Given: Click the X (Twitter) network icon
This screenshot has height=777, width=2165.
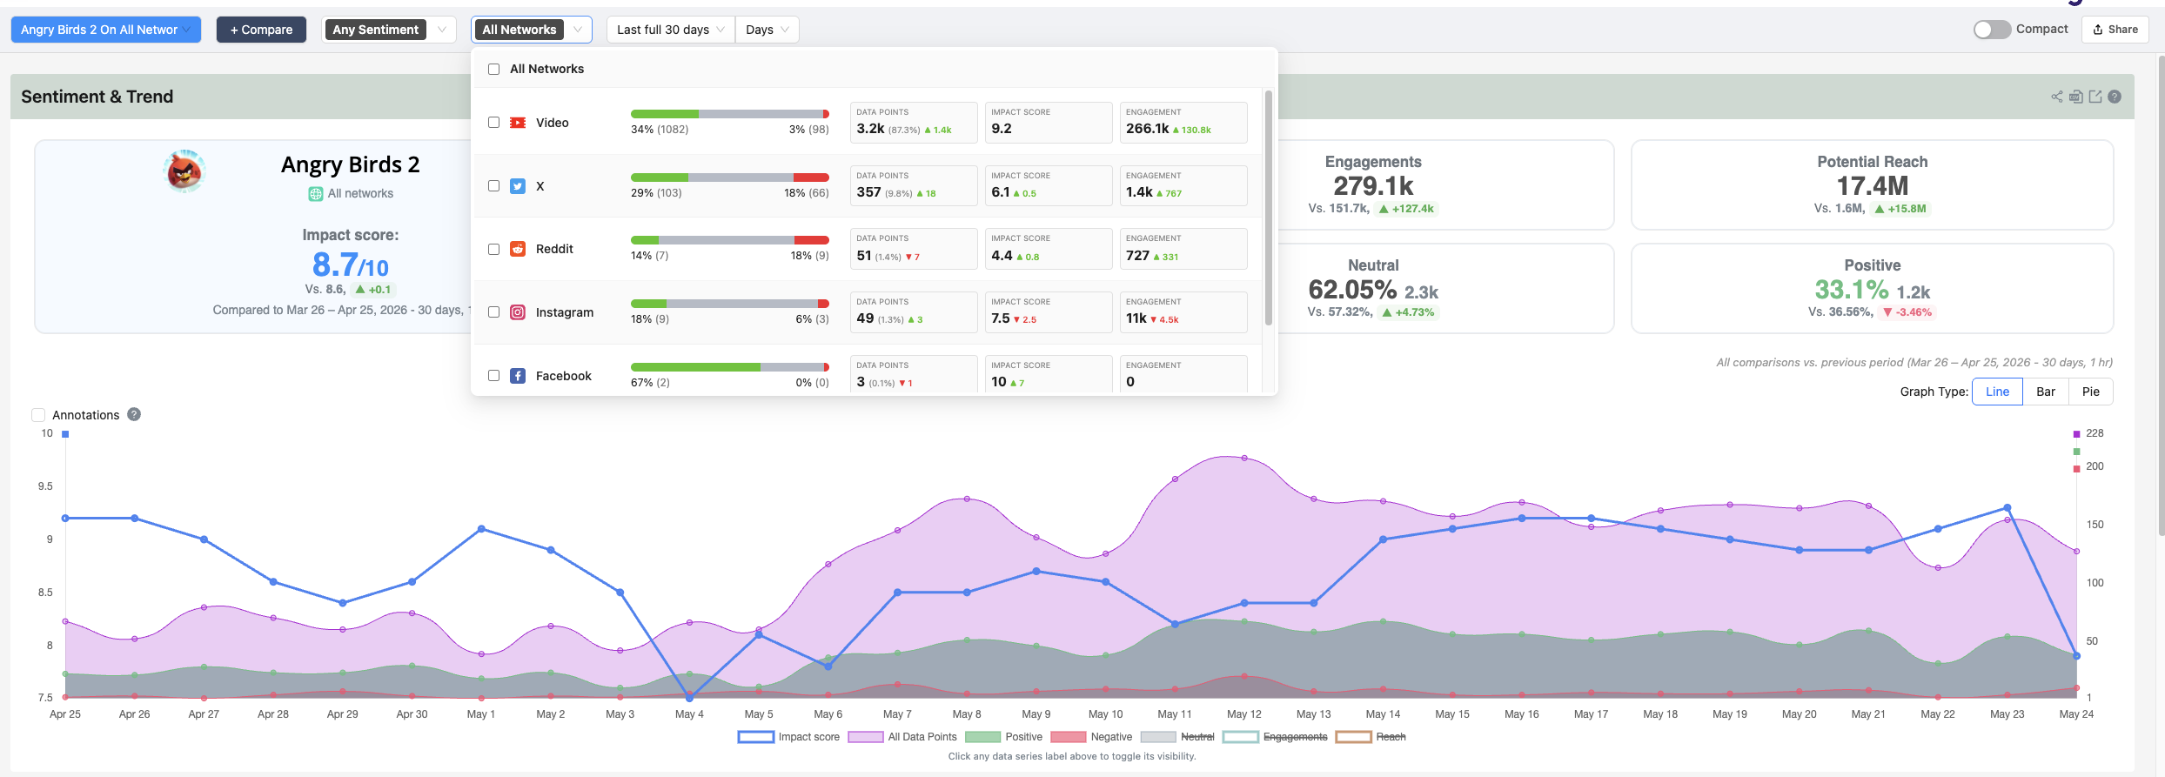Looking at the screenshot, I should (518, 186).
